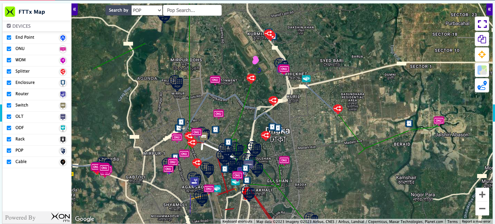Open the route path tool icon
495x224 pixels.
point(482,86)
